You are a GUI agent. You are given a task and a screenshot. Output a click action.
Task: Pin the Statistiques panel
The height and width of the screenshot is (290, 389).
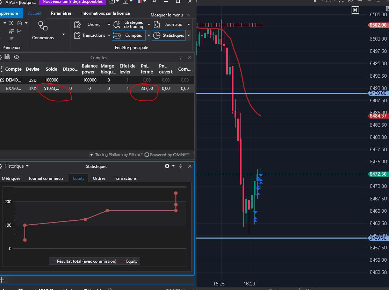click(181, 166)
